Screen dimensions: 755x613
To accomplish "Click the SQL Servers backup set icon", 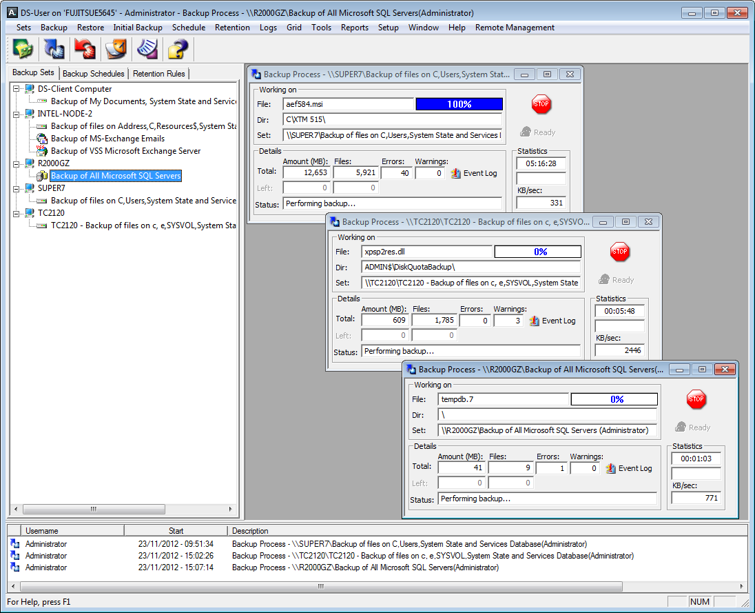I will [43, 176].
